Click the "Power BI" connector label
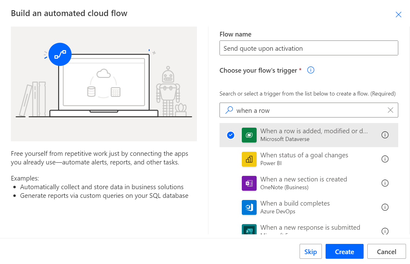 click(x=271, y=163)
